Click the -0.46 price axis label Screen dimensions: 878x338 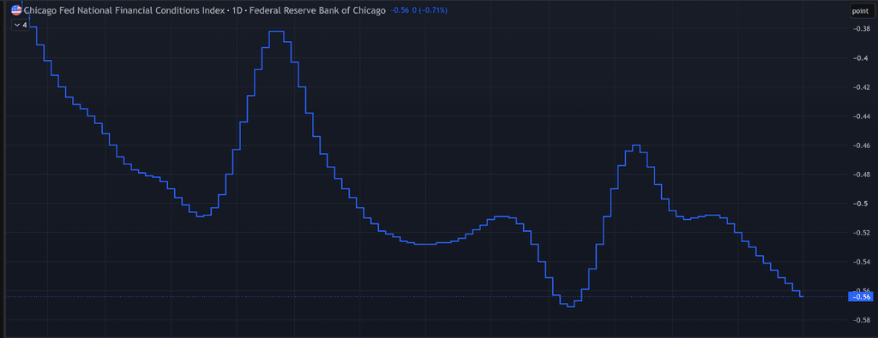click(861, 145)
